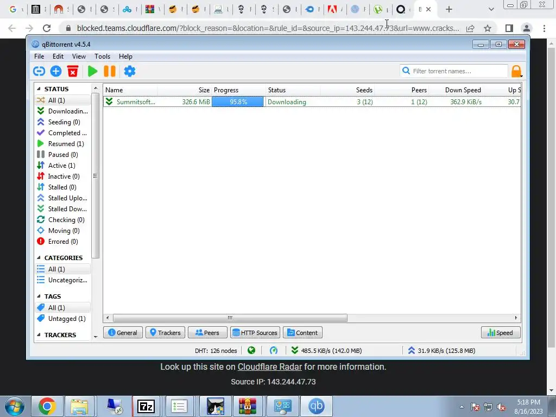This screenshot has width=556, height=417.
Task: Click the global download speed in the status bar
Action: (326, 351)
